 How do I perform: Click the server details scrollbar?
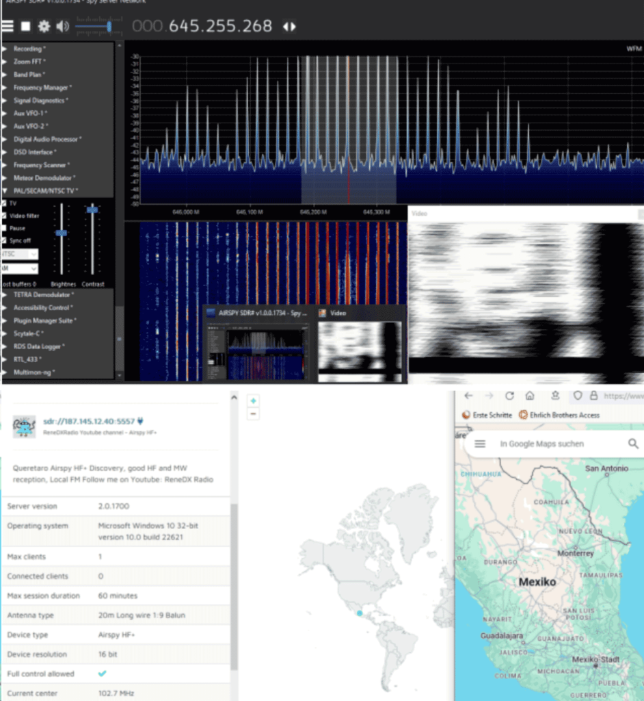pyautogui.click(x=234, y=587)
